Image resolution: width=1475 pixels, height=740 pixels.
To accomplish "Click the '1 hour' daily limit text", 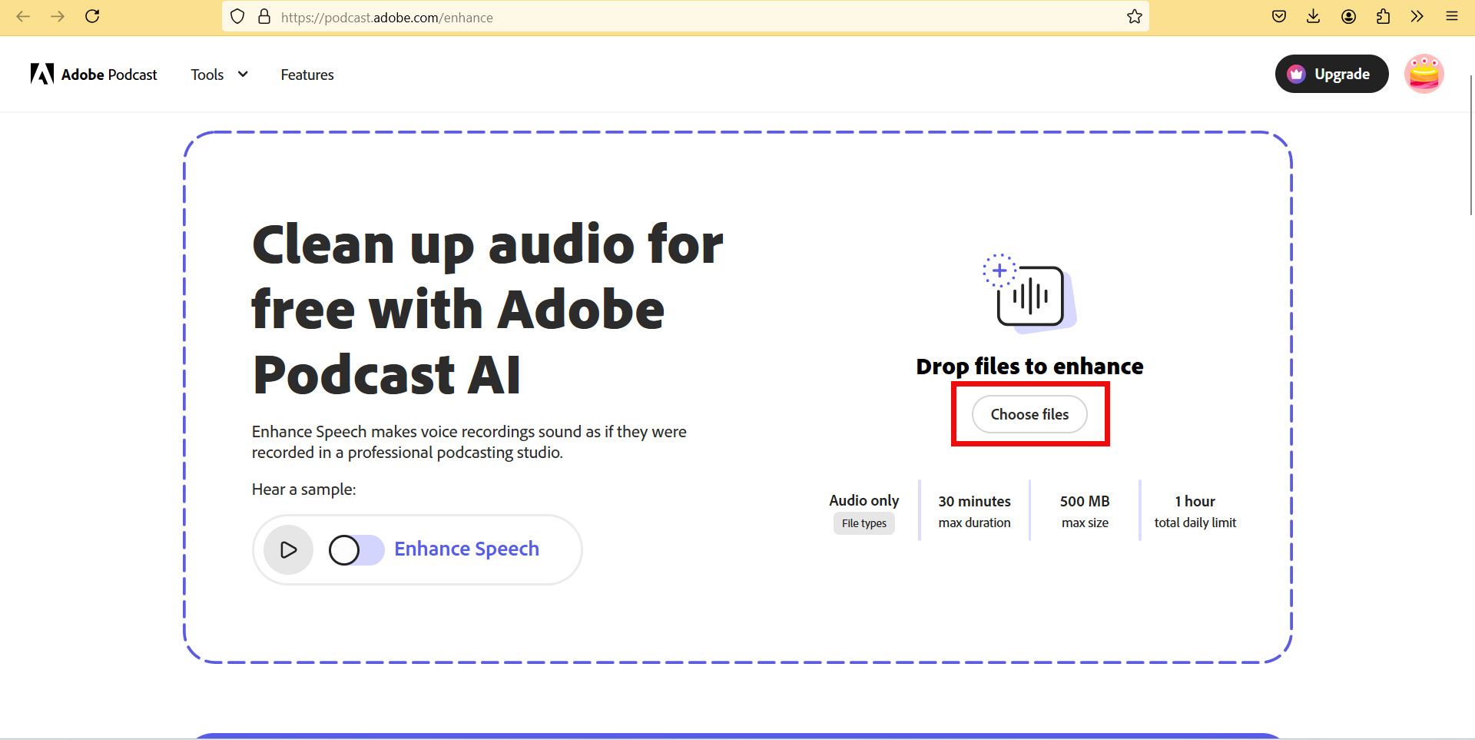I will tap(1195, 501).
